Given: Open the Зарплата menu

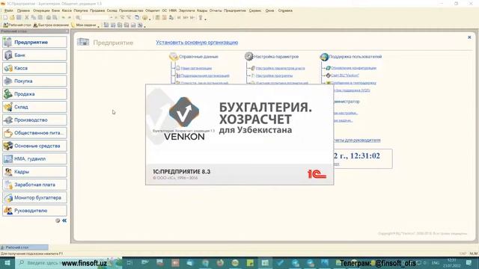Looking at the screenshot, I should pos(186,10).
